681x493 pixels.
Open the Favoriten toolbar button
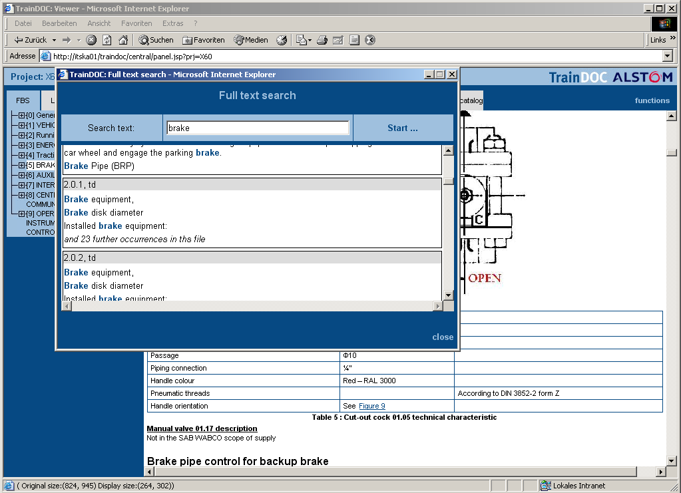coord(203,40)
